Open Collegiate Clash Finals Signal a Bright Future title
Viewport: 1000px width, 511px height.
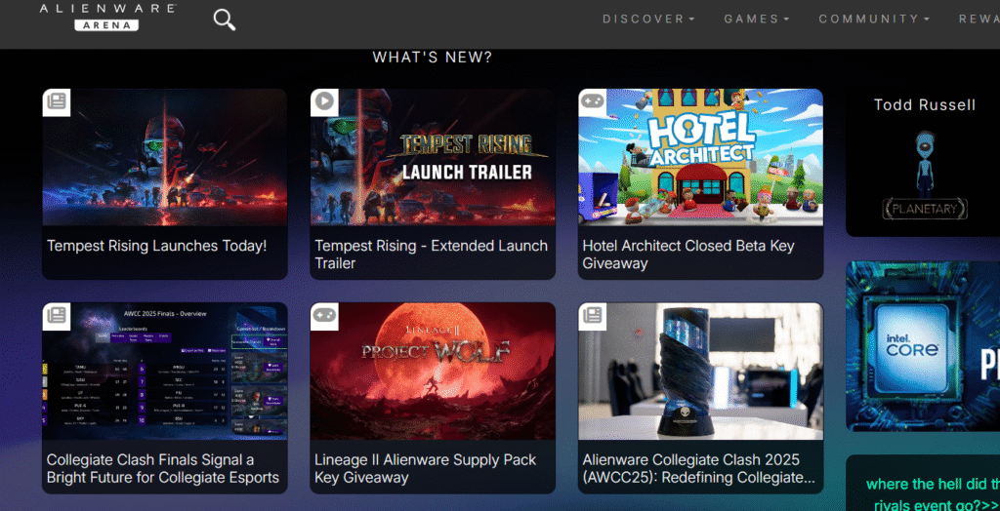tap(163, 468)
